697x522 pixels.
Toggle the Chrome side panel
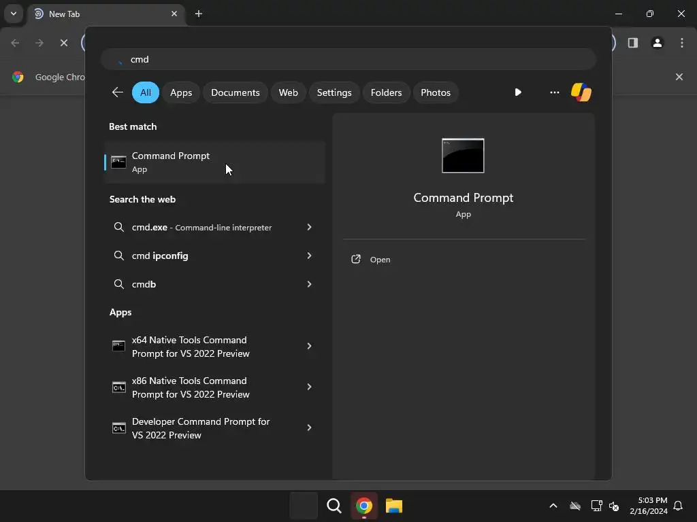tap(633, 43)
